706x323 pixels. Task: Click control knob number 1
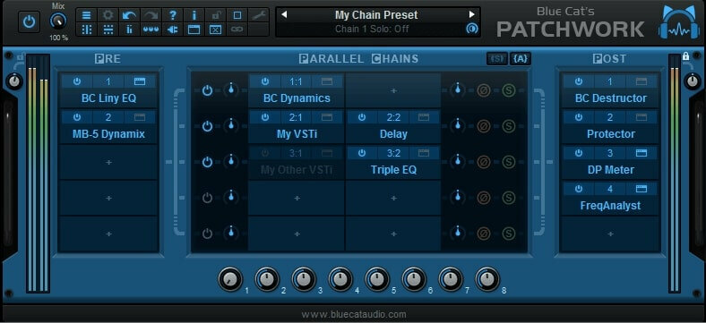230,279
